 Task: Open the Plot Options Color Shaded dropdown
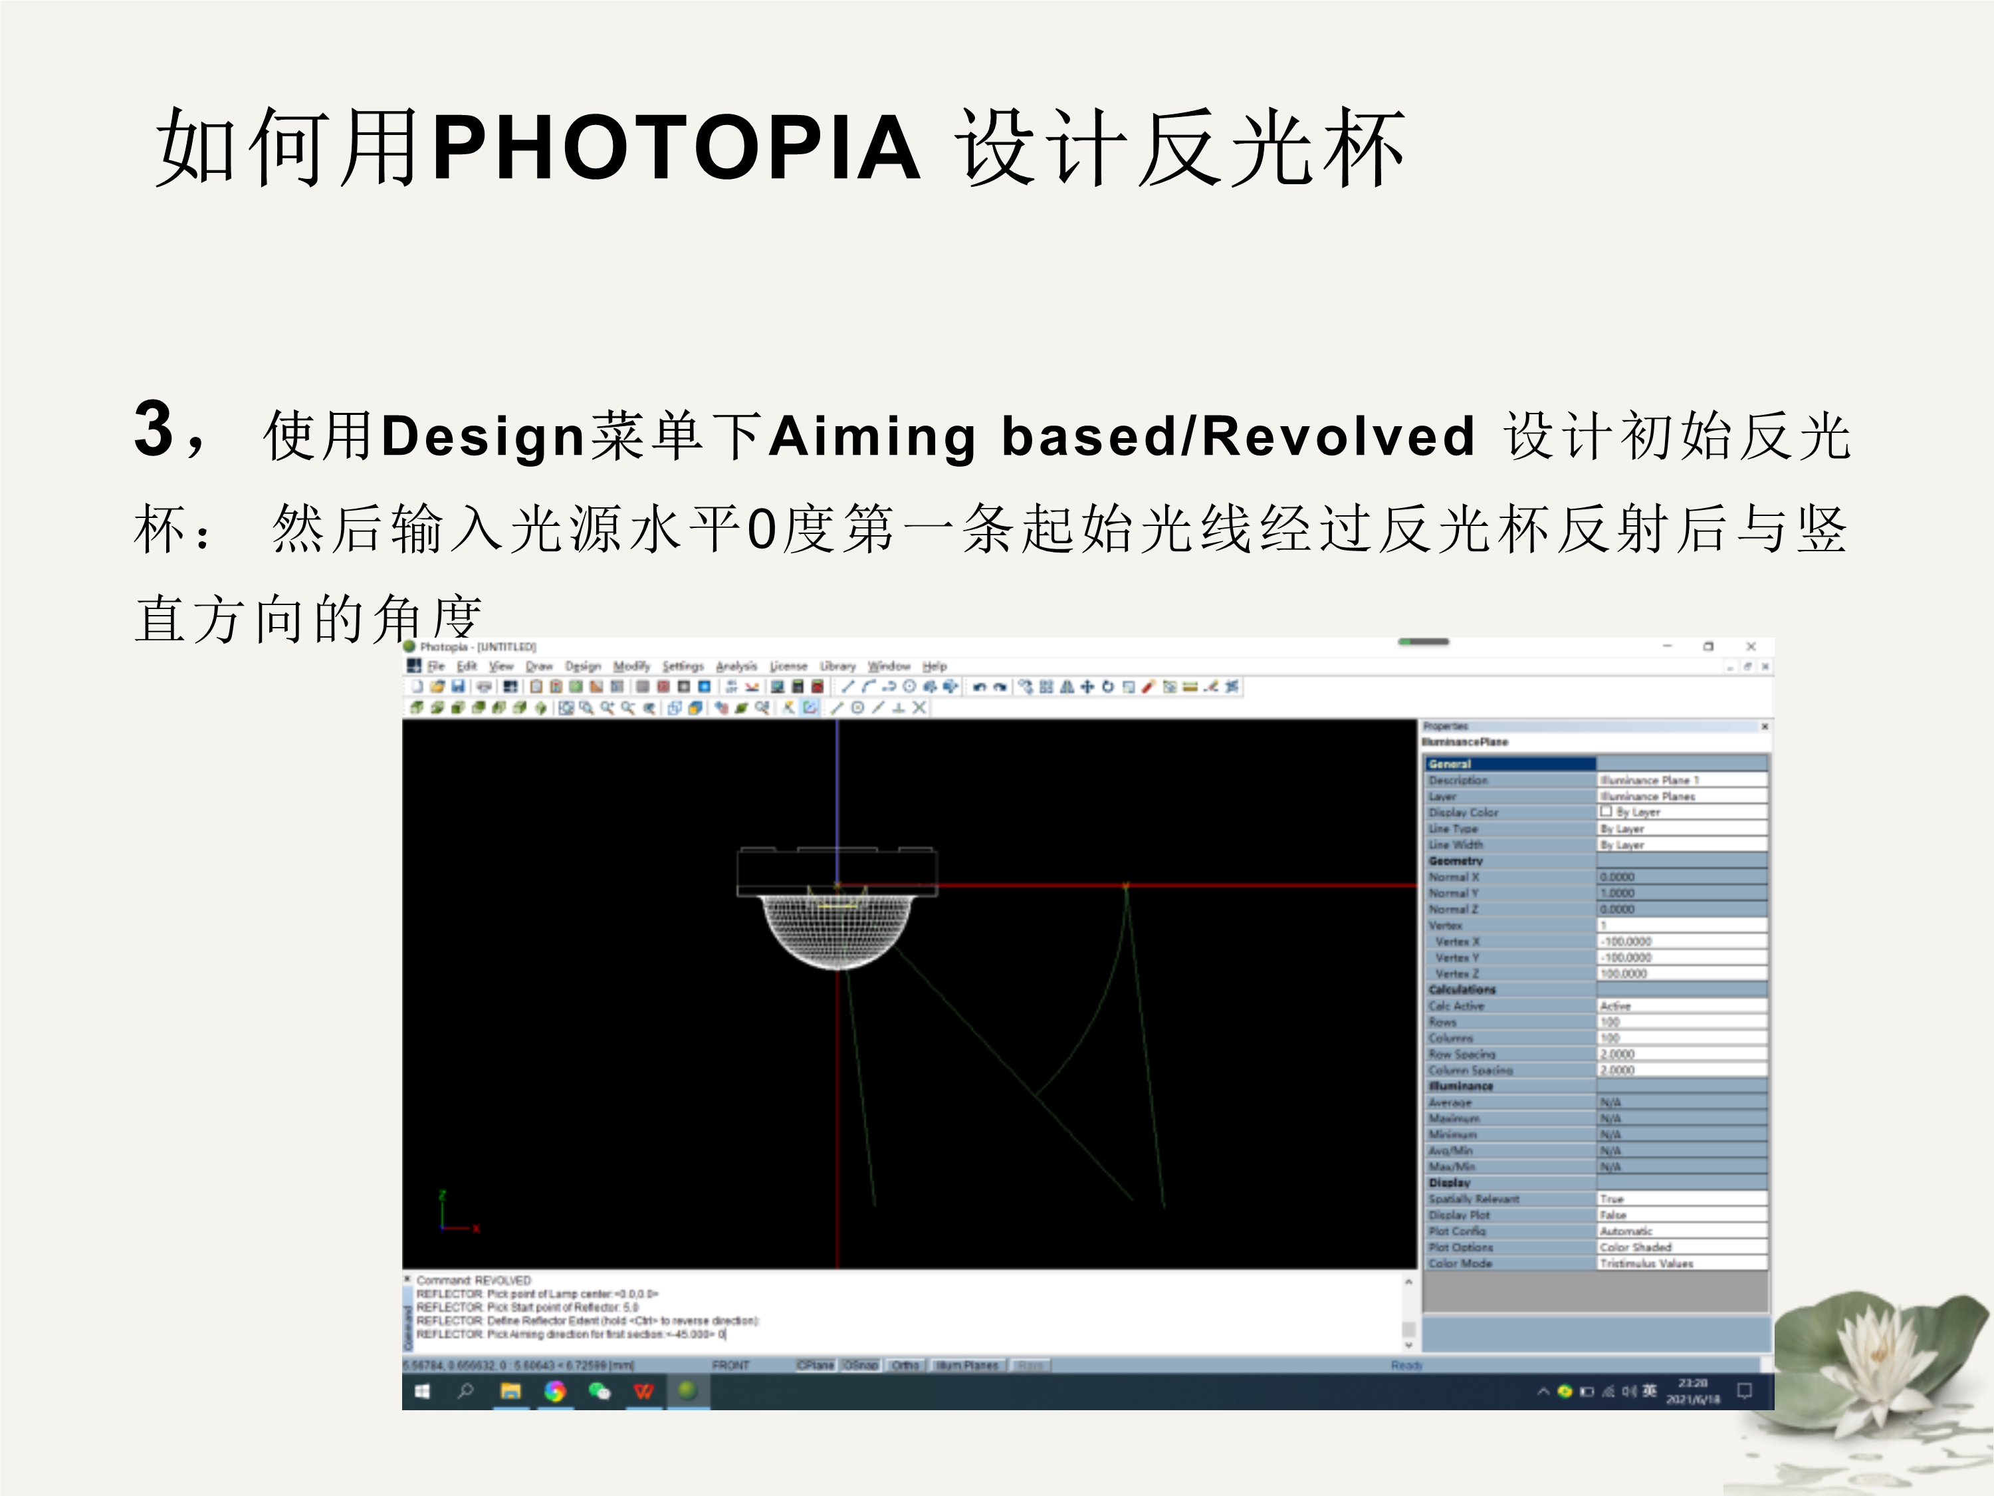pyautogui.click(x=1681, y=1247)
